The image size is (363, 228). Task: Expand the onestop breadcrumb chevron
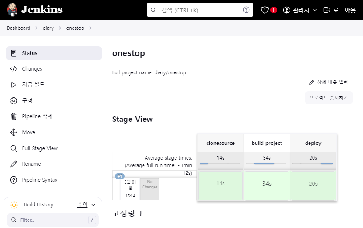tap(90, 28)
